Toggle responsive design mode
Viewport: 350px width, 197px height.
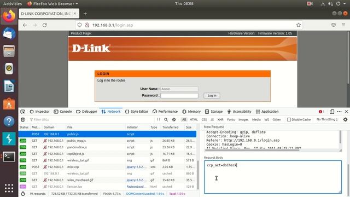(x=332, y=112)
